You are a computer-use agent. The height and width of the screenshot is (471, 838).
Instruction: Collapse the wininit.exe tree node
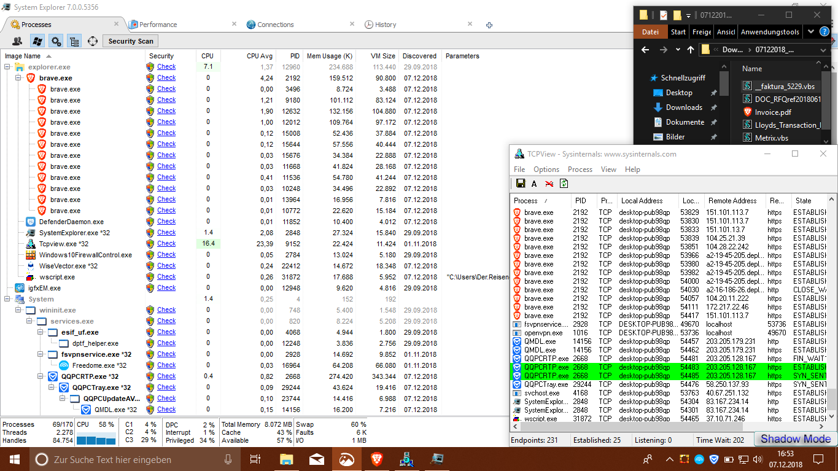click(18, 310)
